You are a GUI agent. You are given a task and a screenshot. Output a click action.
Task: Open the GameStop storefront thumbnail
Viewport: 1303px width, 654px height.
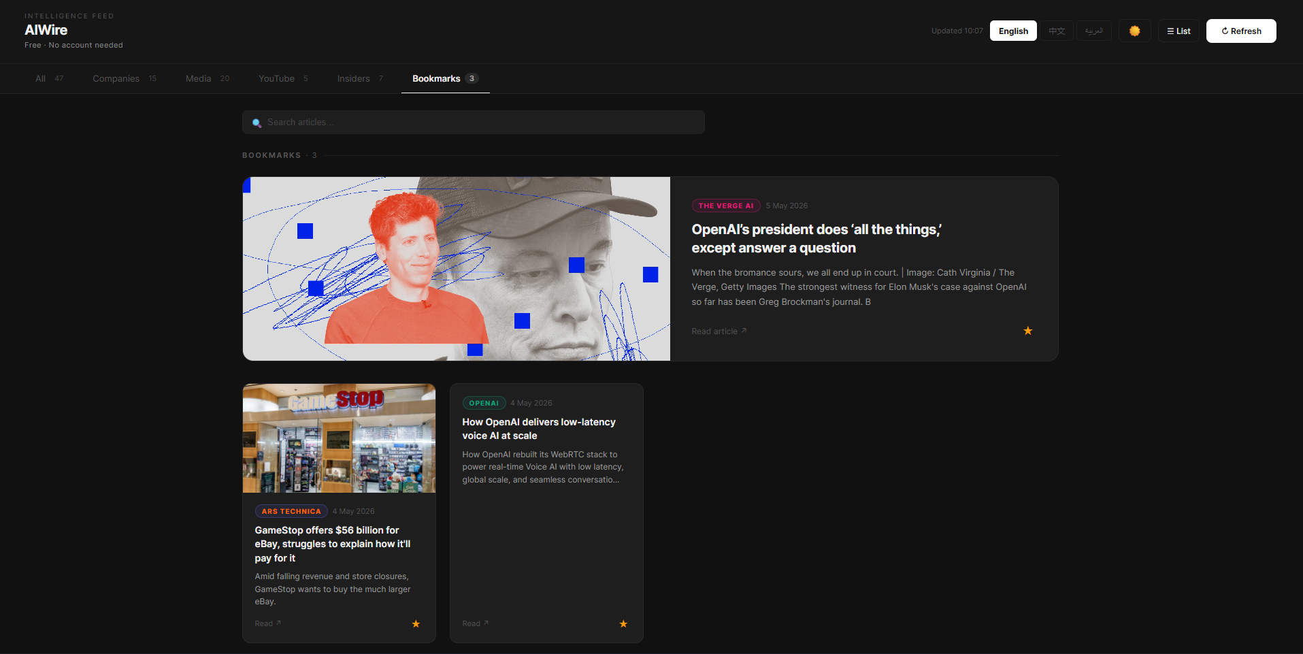[339, 438]
